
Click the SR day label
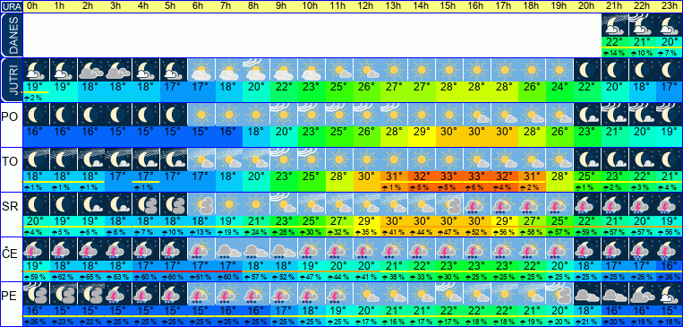click(9, 207)
